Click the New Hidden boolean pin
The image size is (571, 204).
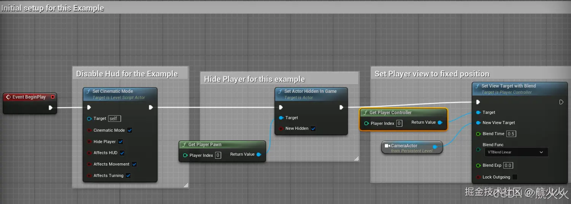click(x=281, y=129)
